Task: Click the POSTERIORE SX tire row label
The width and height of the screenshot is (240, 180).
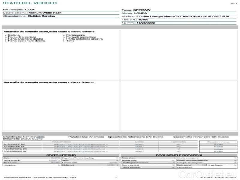Action: pos(15,151)
